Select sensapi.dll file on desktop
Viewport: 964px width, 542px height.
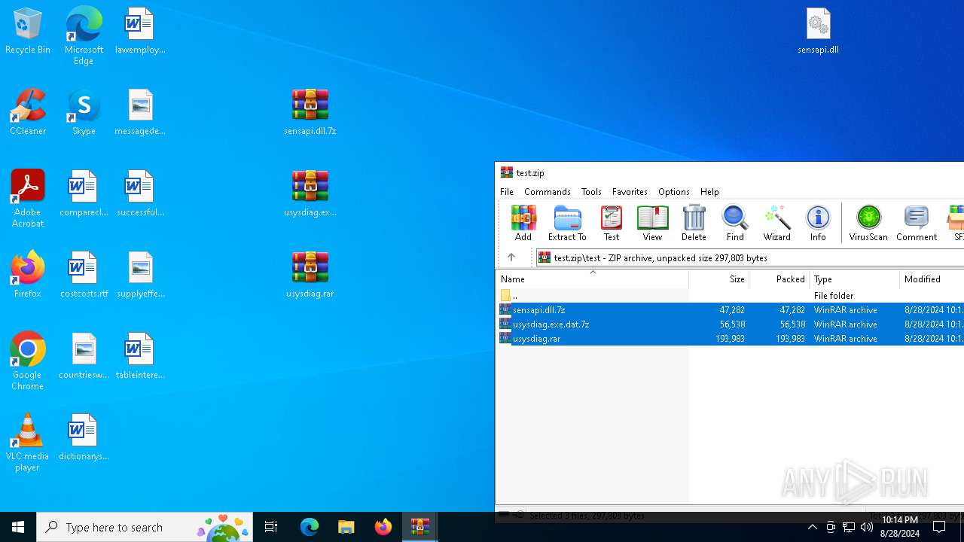(819, 32)
